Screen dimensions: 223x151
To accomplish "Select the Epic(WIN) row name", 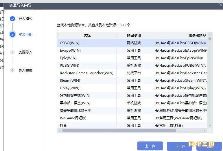I will point(68,58).
